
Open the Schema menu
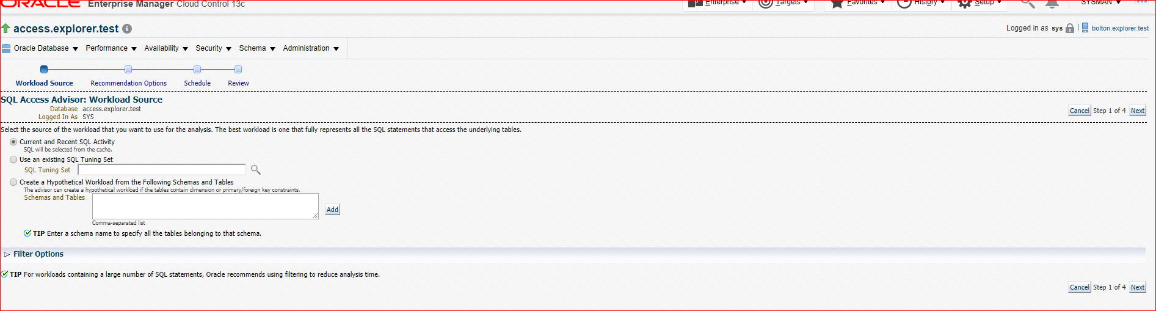(x=257, y=48)
